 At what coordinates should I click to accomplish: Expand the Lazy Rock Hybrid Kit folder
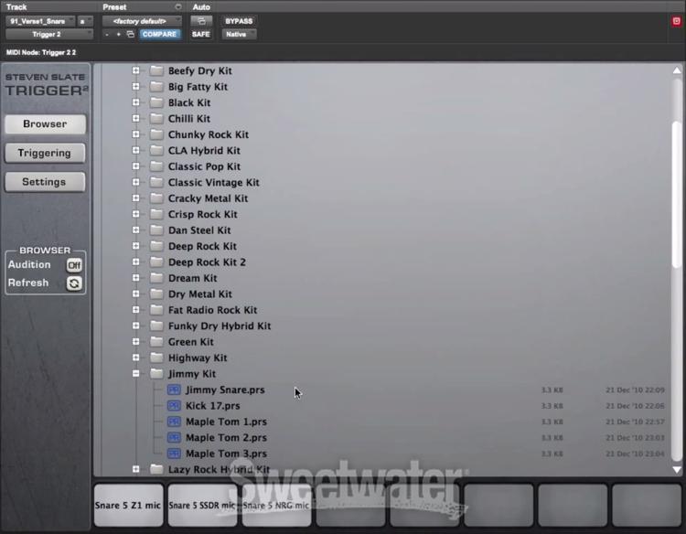135,469
